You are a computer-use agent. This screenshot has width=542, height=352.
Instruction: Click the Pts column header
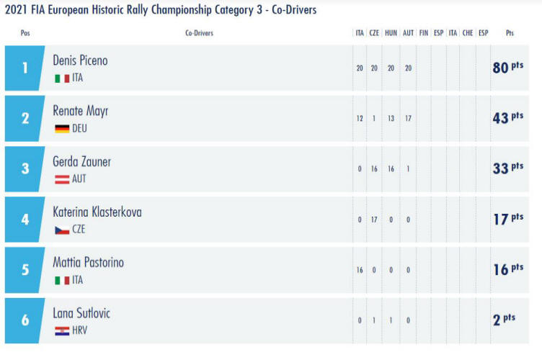coord(510,33)
